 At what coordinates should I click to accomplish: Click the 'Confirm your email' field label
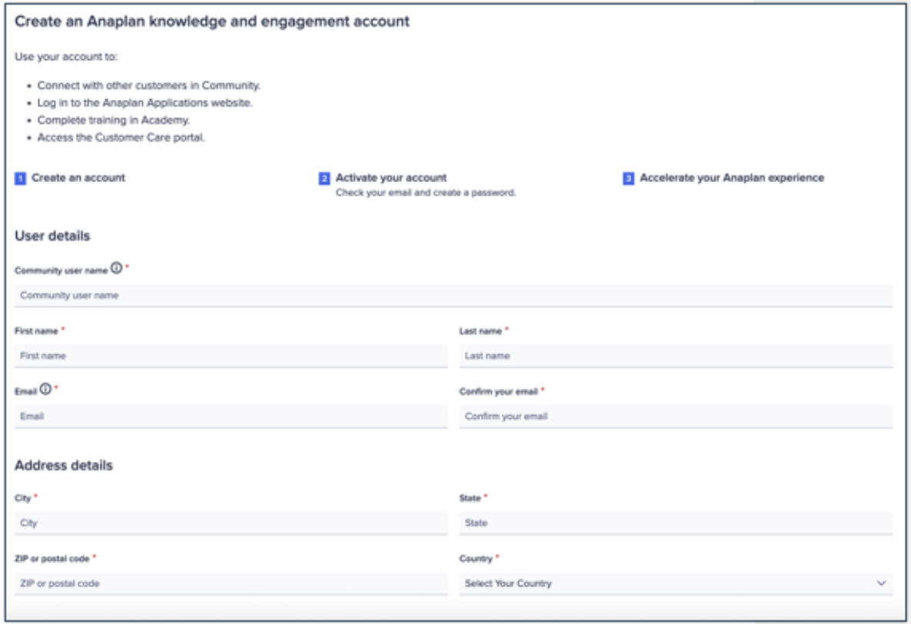499,392
